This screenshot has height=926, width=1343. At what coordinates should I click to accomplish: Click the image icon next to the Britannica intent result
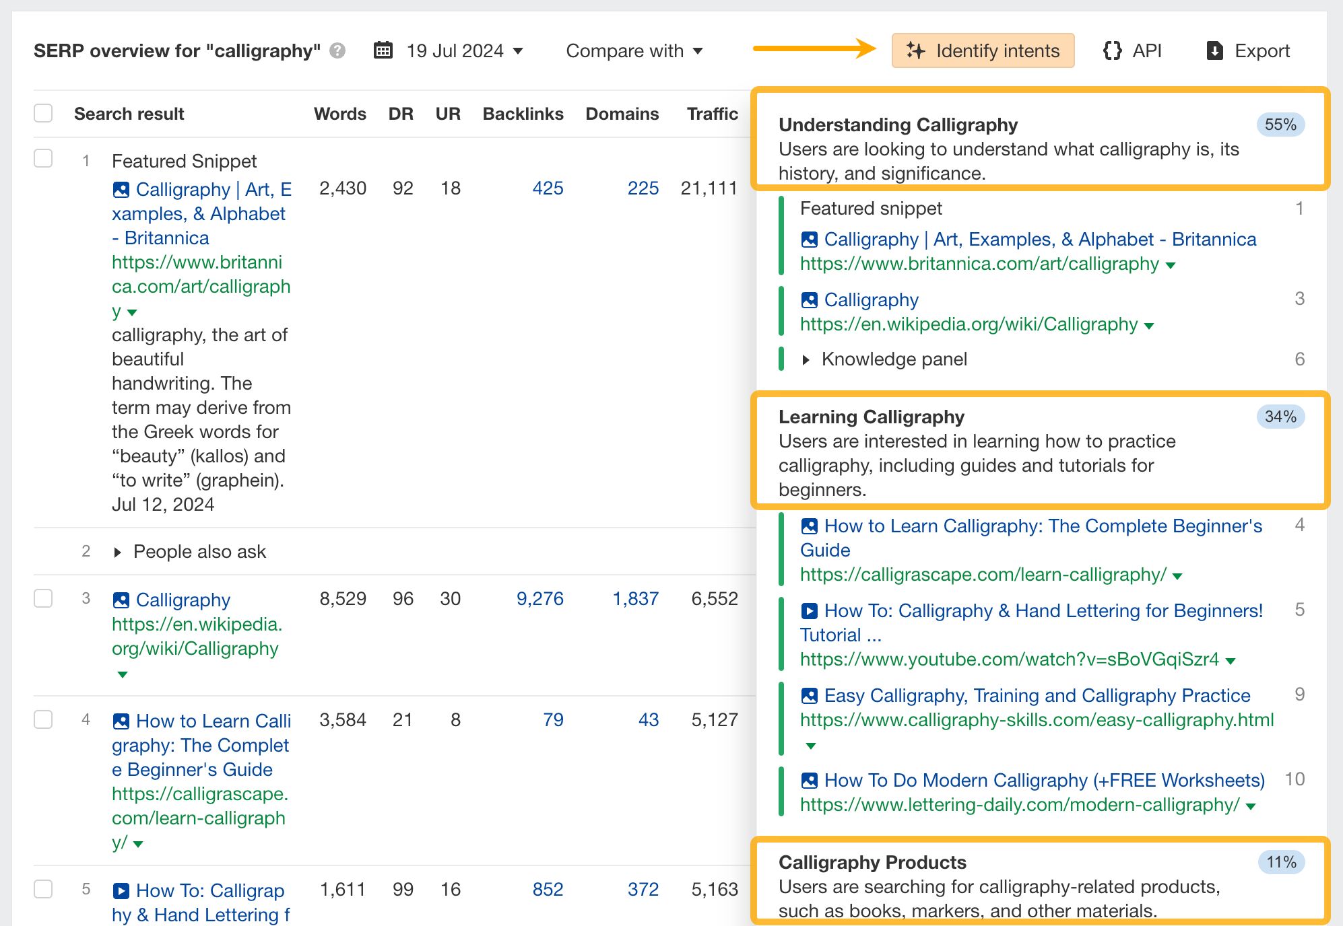809,239
